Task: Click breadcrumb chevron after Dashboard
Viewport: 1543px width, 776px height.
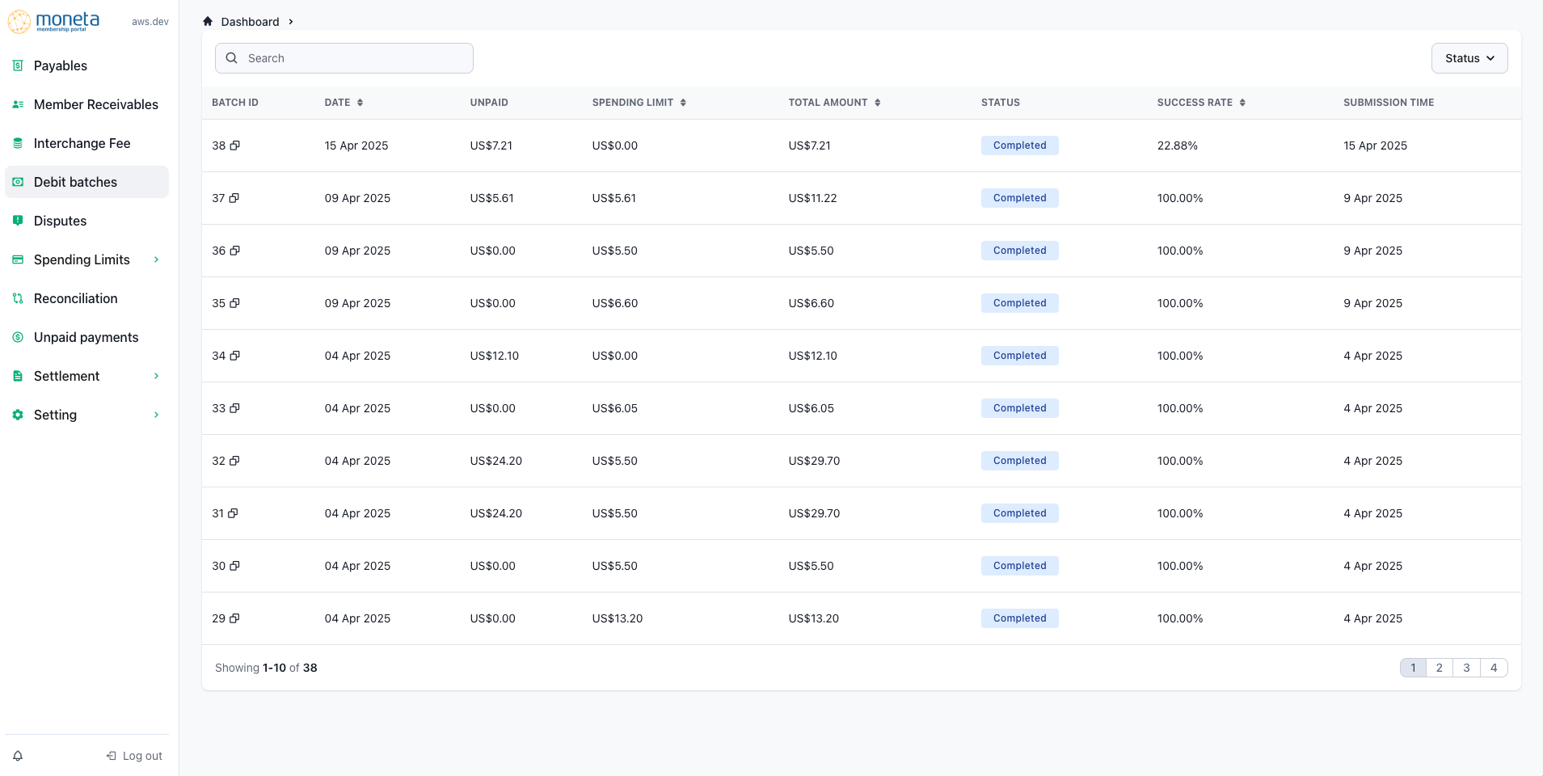Action: point(291,22)
